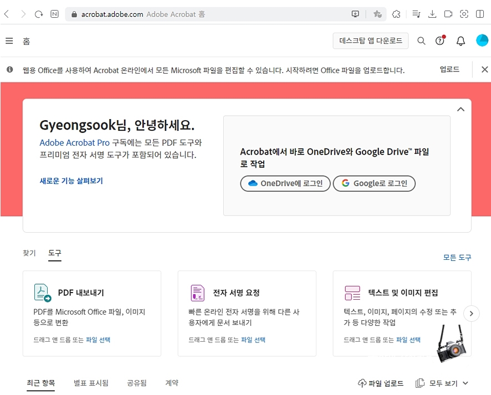Click the screenshot capture icon in toolbar

(x=464, y=14)
